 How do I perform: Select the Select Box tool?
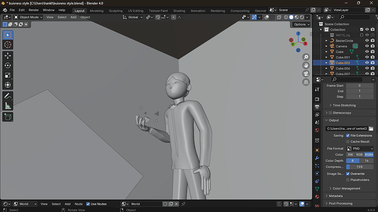(8, 35)
